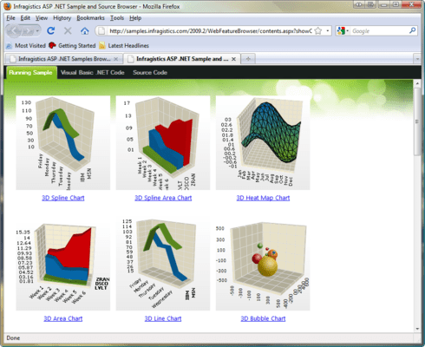
Task: Click the vertical scrollbar thumb
Action: 417,121
